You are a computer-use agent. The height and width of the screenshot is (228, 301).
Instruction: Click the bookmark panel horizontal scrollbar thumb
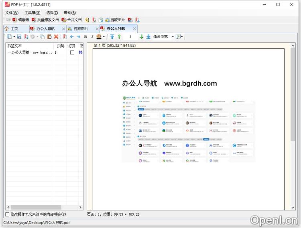click(x=36, y=207)
